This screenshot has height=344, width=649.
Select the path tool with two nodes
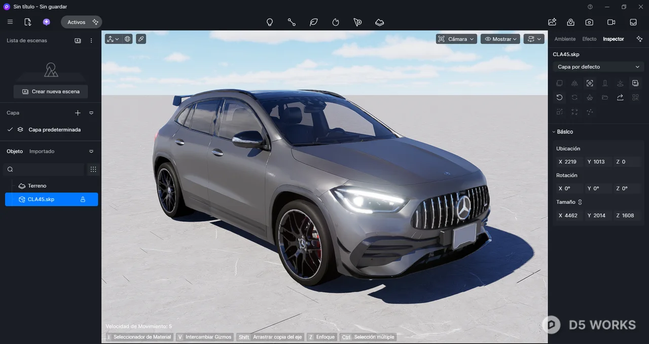292,22
